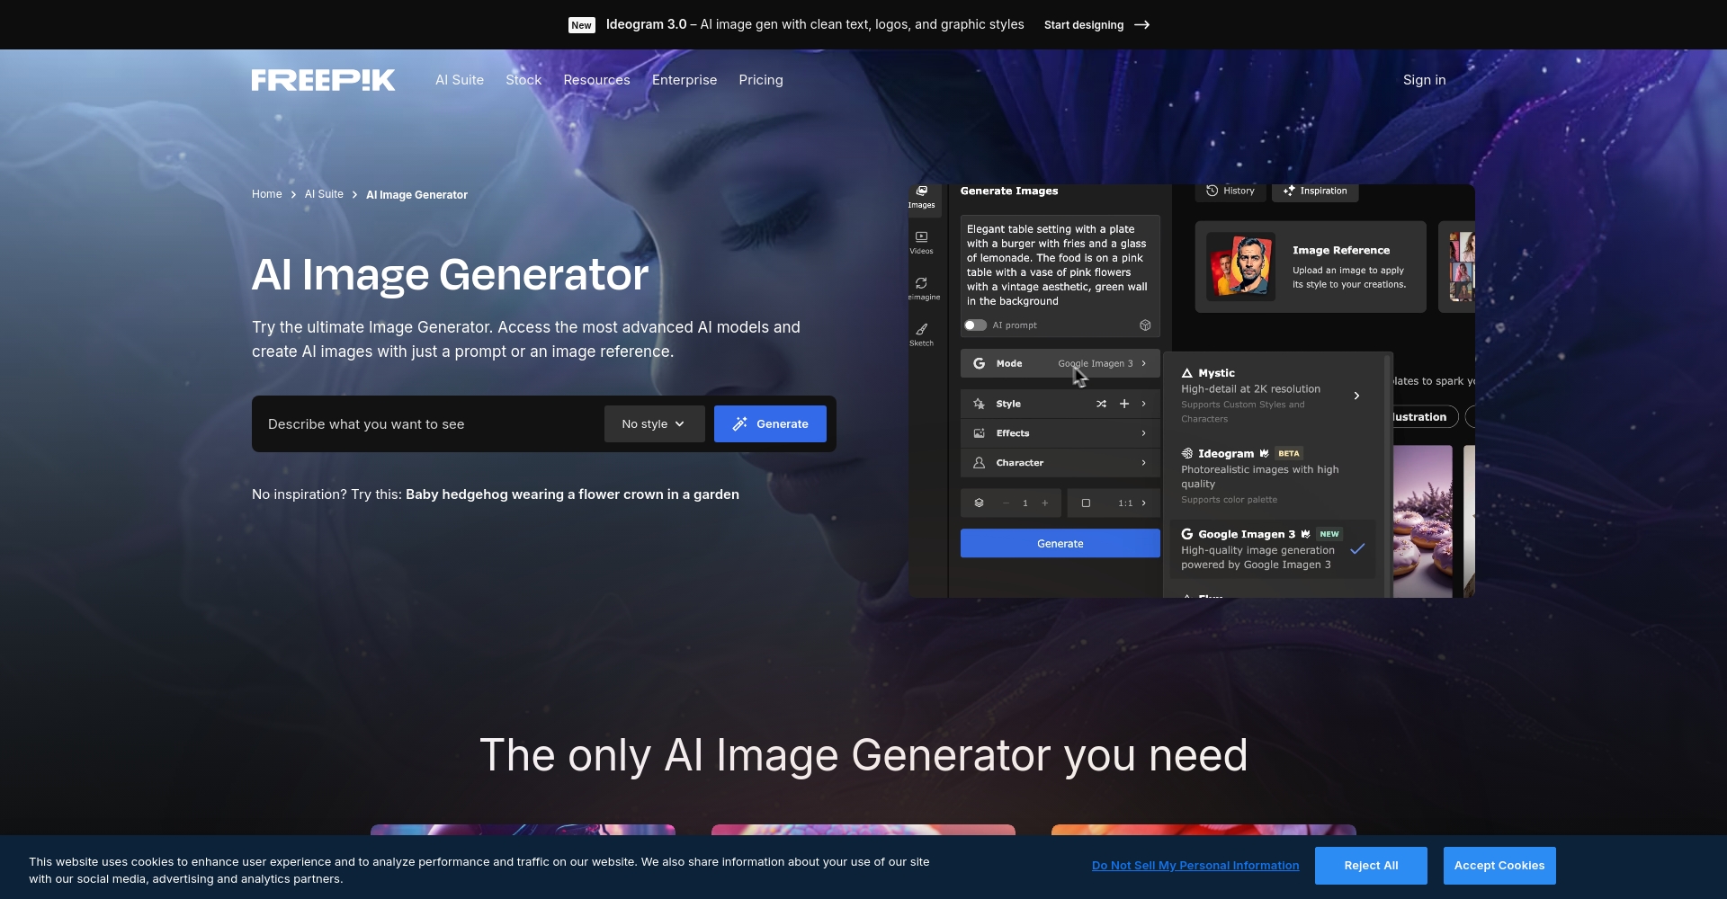Click the Image Reference portrait thumbnail
Viewport: 1727px width, 899px height.
pyautogui.click(x=1241, y=266)
